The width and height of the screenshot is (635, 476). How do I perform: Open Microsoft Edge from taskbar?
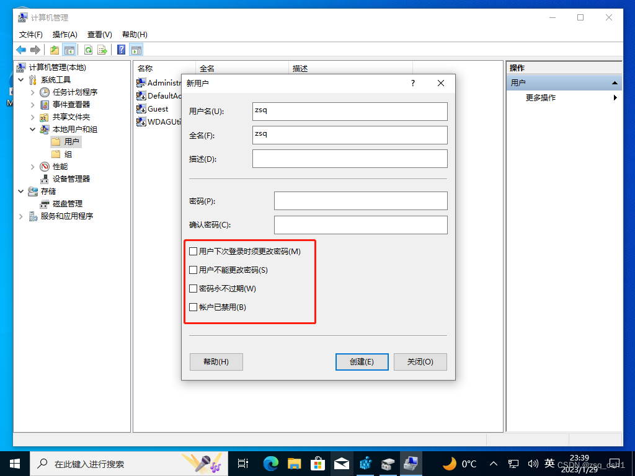point(270,464)
